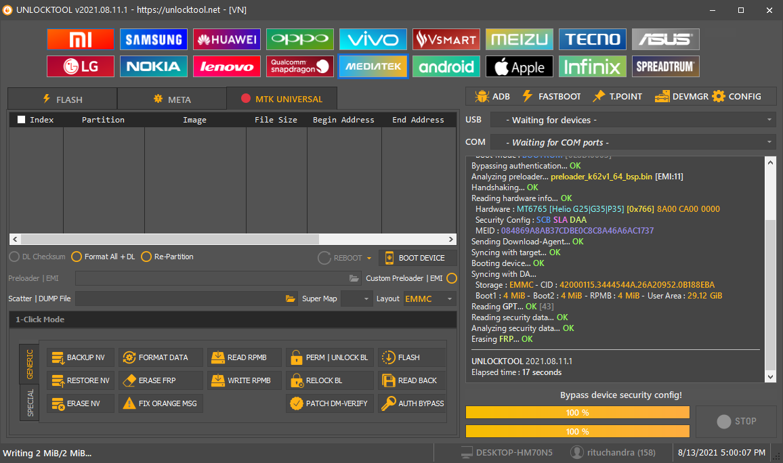
Task: Choose the Nokia brand tile
Action: click(153, 66)
